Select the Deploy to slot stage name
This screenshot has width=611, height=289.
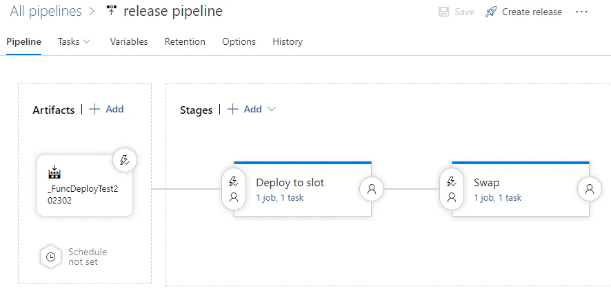tap(290, 182)
